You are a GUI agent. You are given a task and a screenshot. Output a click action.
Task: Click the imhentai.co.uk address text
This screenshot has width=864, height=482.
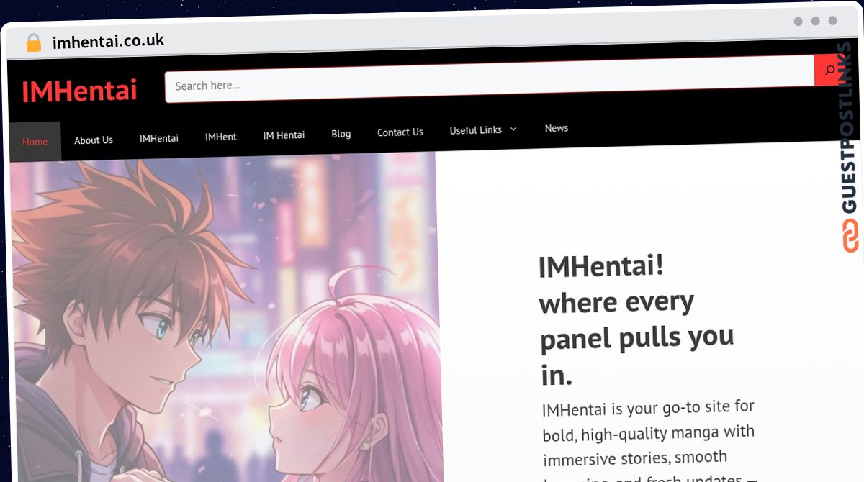point(108,41)
